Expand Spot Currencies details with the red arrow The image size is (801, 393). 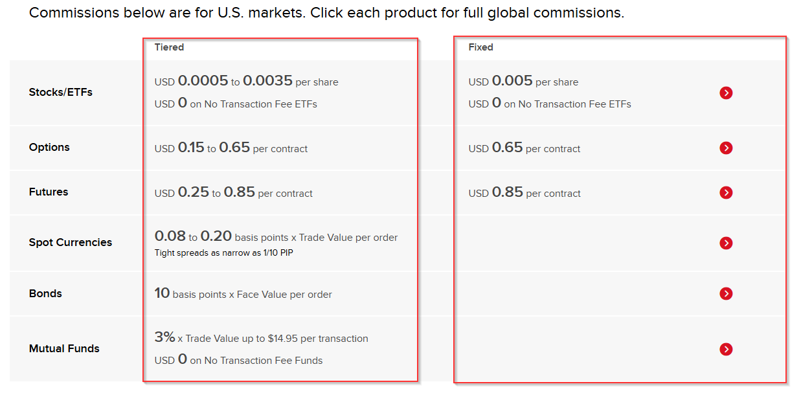click(x=726, y=243)
